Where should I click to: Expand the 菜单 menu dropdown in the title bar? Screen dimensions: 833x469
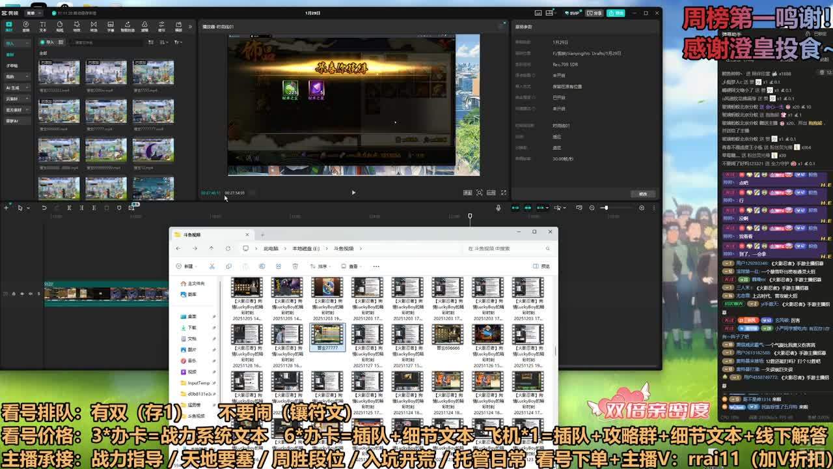(31, 13)
